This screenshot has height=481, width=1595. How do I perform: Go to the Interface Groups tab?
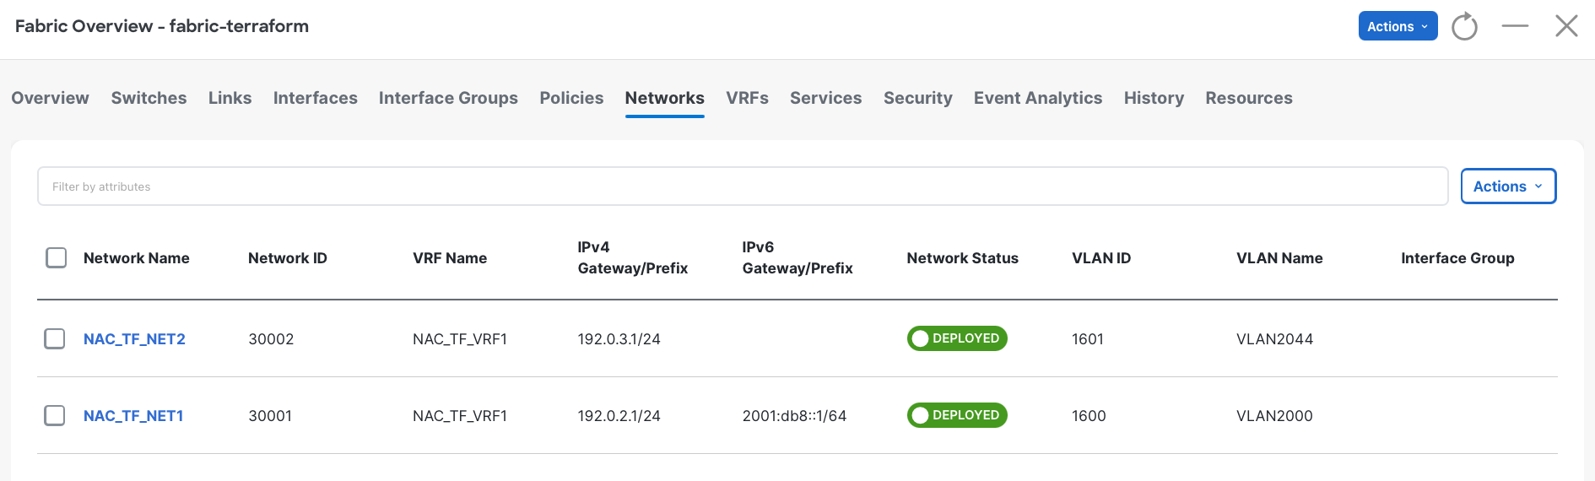[x=448, y=98]
